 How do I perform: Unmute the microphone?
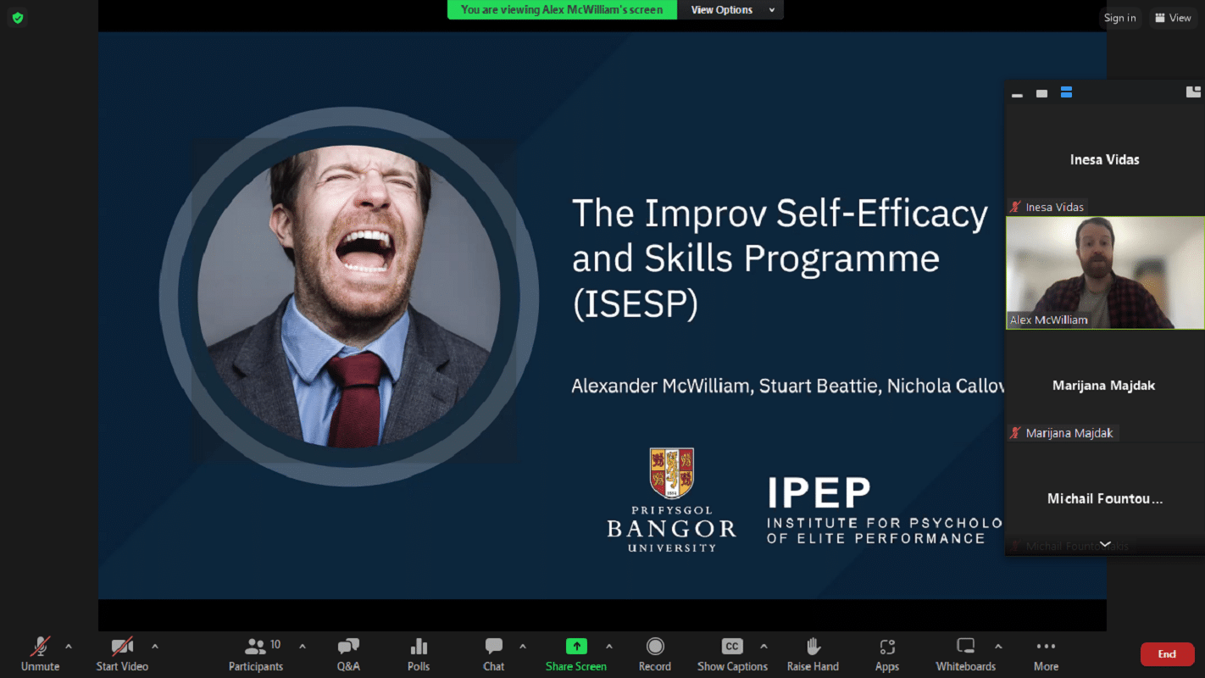coord(40,654)
